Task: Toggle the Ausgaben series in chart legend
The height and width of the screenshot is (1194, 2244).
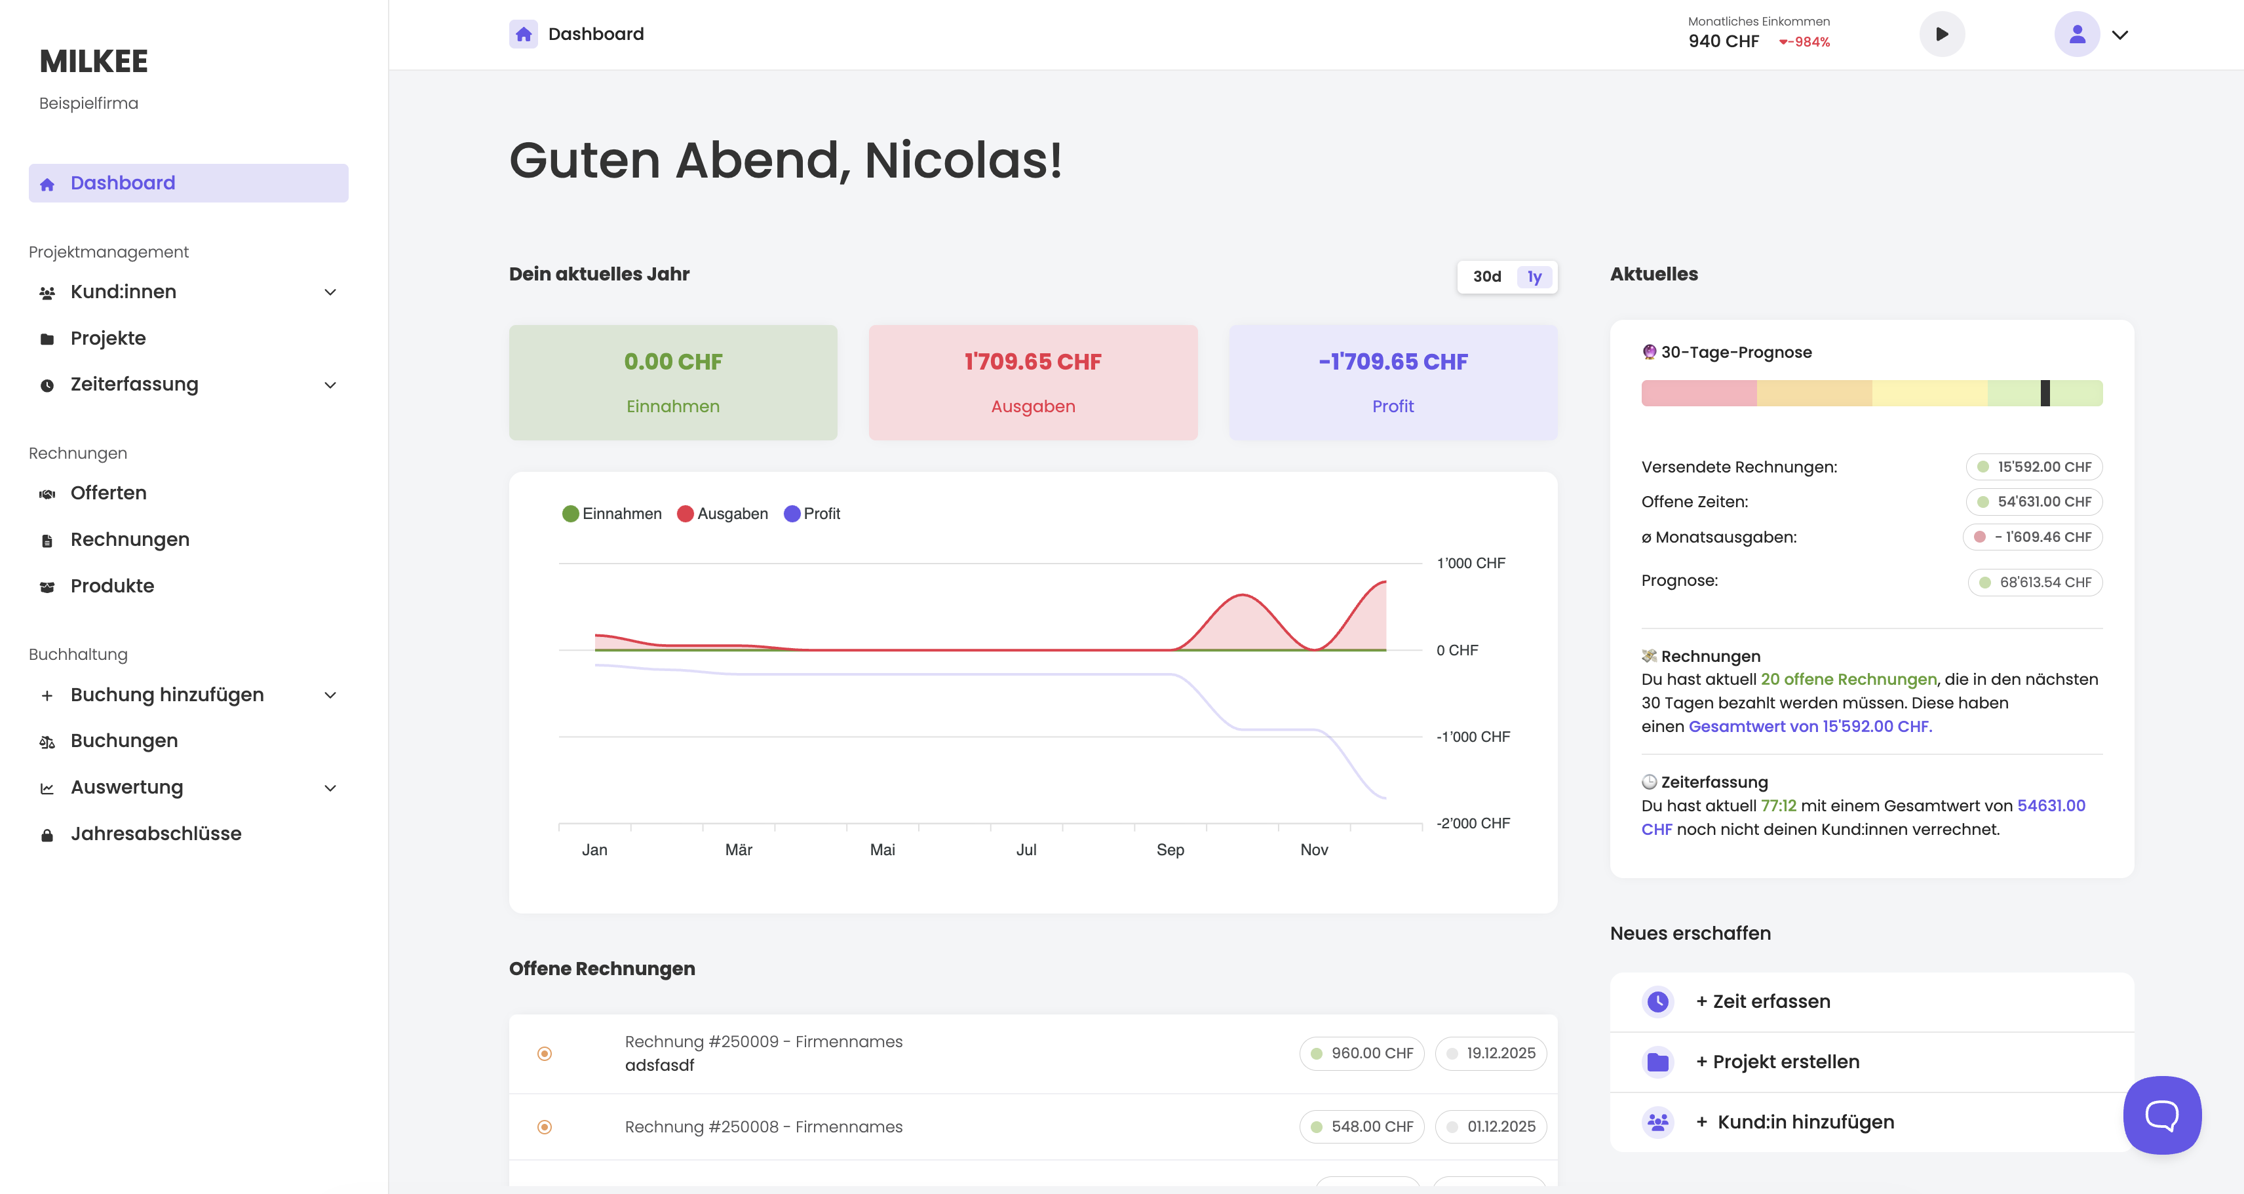Action: pyautogui.click(x=722, y=514)
